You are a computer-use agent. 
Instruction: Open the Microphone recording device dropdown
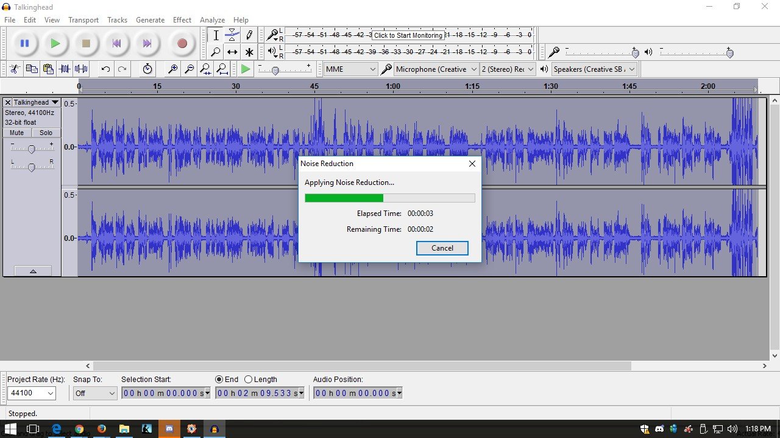click(x=436, y=69)
